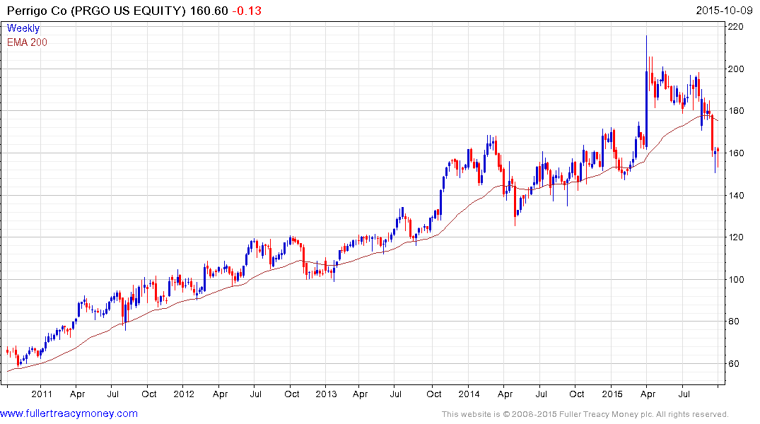This screenshot has height=424, width=760.
Task: Select the 2015-10-09 date label
Action: tap(724, 11)
